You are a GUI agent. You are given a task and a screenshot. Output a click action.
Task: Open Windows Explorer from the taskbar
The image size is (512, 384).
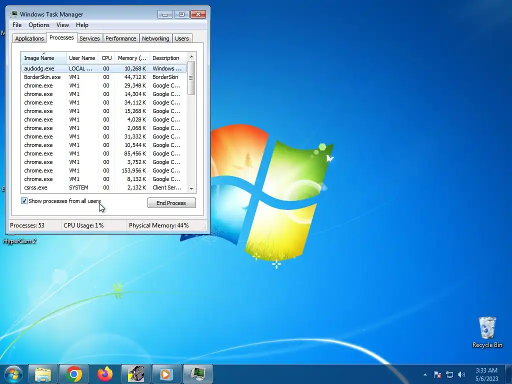coord(43,374)
